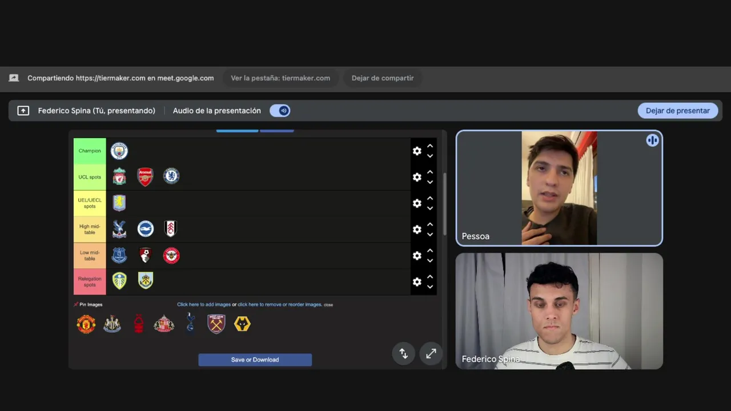Toggle the presentation audio switch
731x411 pixels.
click(x=280, y=111)
